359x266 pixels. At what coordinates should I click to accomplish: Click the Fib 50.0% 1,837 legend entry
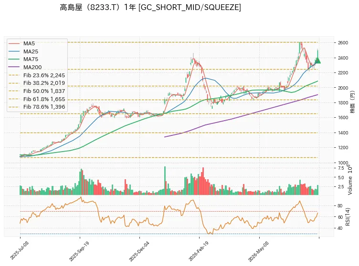44,91
